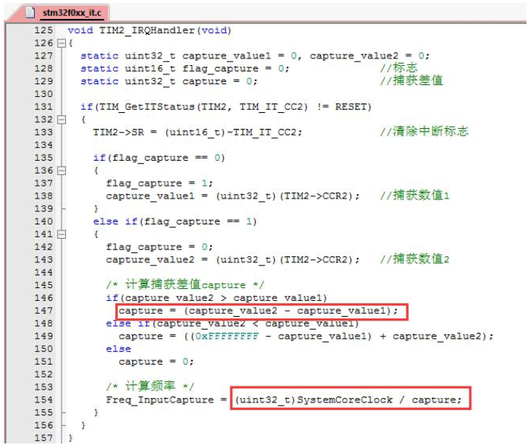Click the '//清除中断标志' comment
This screenshot has width=531, height=448.
[424, 131]
